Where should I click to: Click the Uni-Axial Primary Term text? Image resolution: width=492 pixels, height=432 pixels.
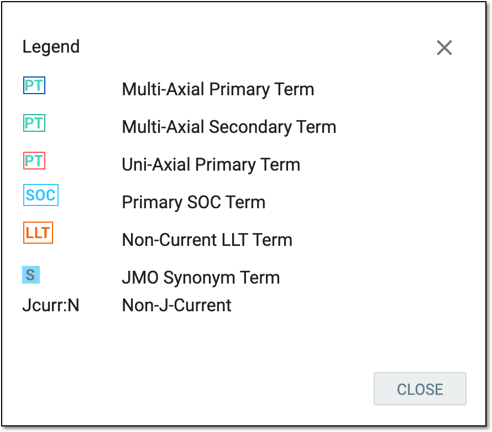(211, 164)
